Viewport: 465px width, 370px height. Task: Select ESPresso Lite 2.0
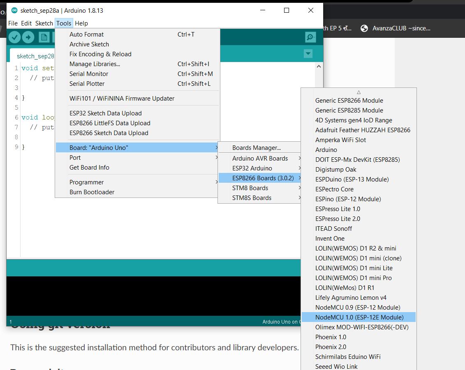(x=359, y=218)
